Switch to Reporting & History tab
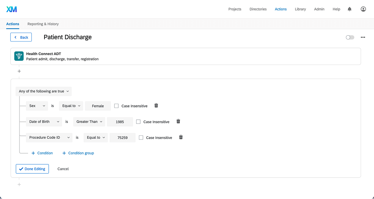The image size is (374, 199). pos(43,24)
